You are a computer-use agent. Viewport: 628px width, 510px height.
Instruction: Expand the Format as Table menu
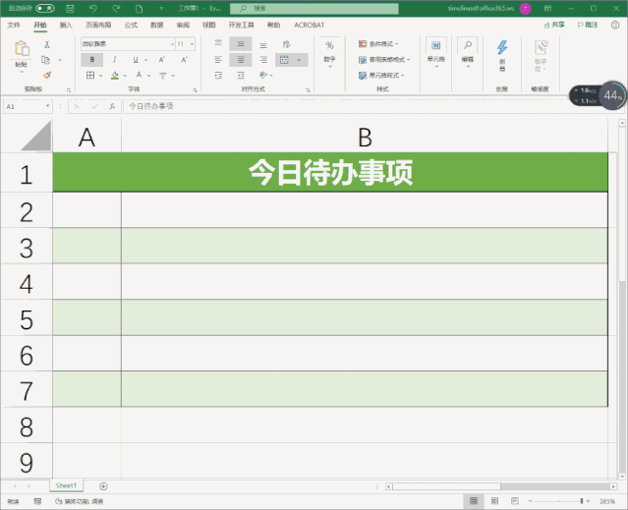[x=384, y=60]
